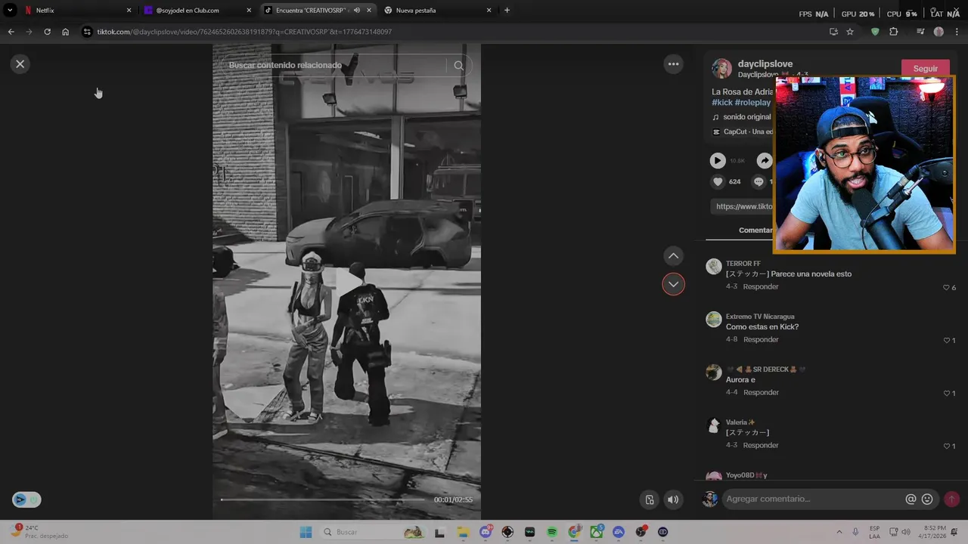Close the TikTok video viewer

pyautogui.click(x=20, y=64)
